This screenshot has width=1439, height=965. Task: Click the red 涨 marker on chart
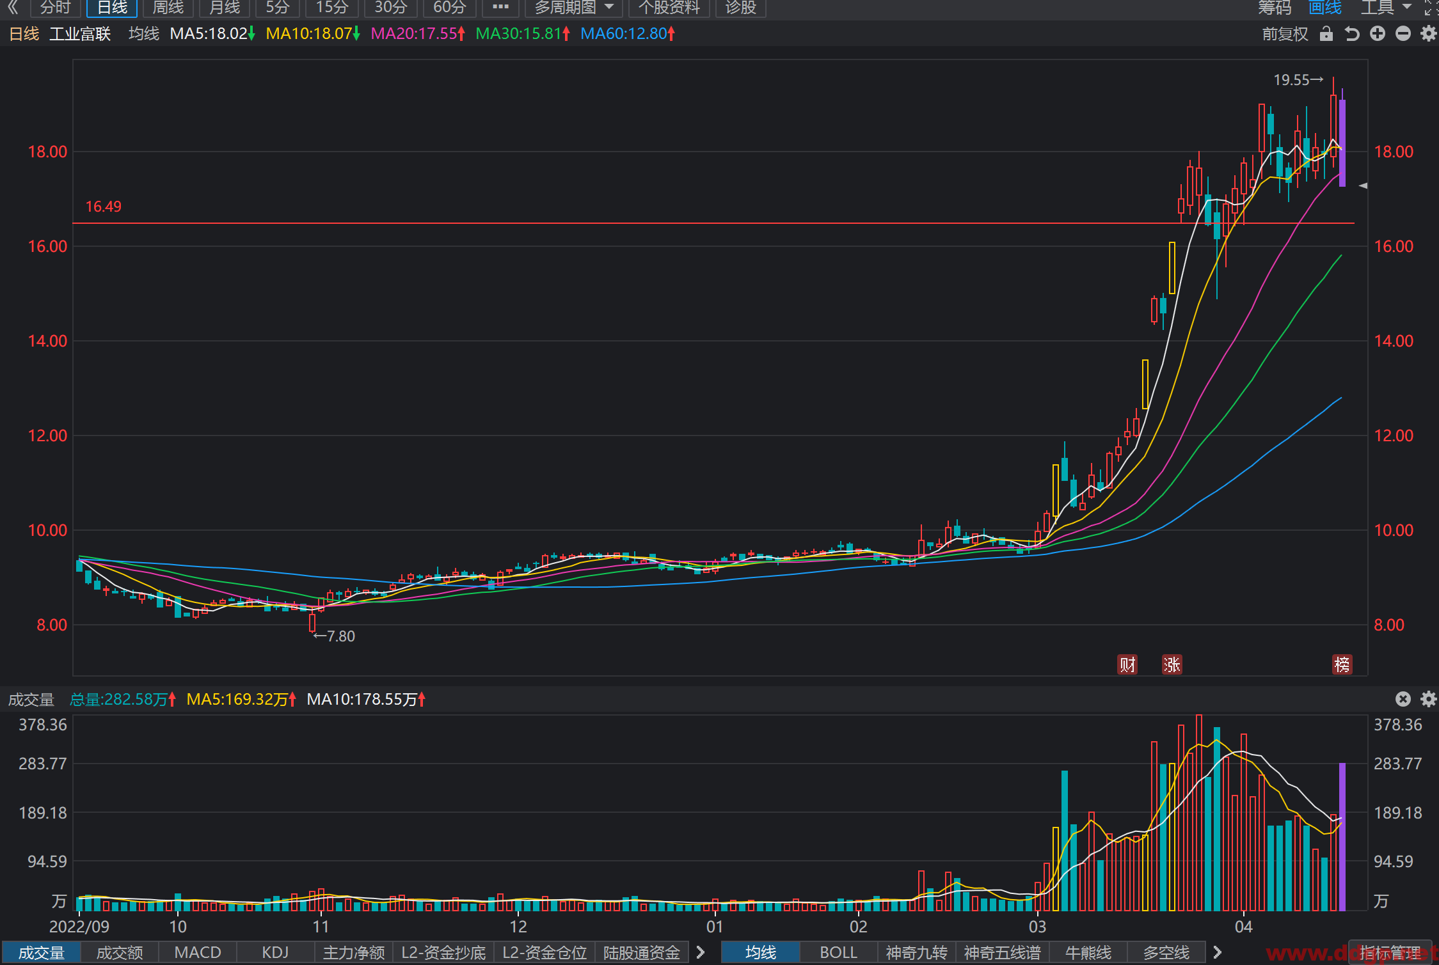click(x=1172, y=664)
